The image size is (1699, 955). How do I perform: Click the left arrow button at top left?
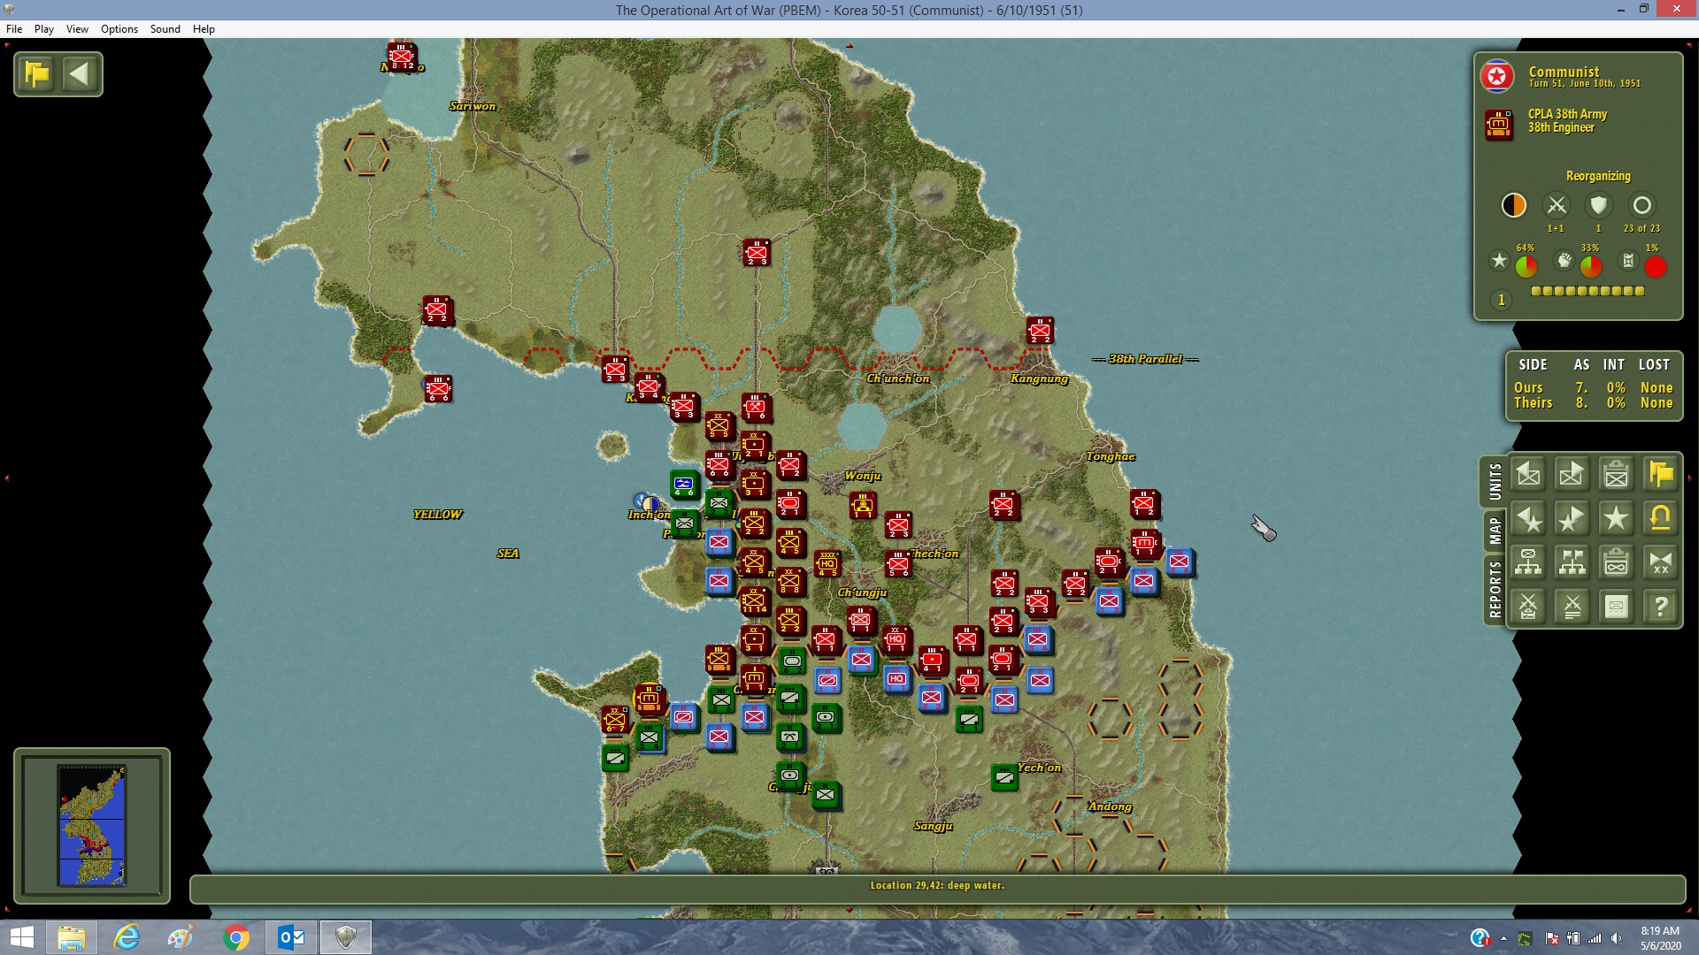coord(80,74)
